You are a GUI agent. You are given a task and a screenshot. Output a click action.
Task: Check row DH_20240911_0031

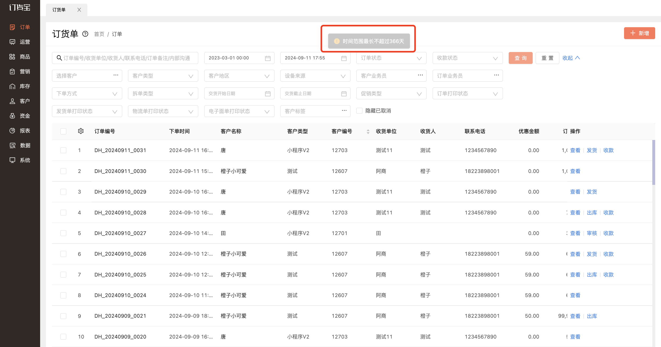(x=63, y=150)
